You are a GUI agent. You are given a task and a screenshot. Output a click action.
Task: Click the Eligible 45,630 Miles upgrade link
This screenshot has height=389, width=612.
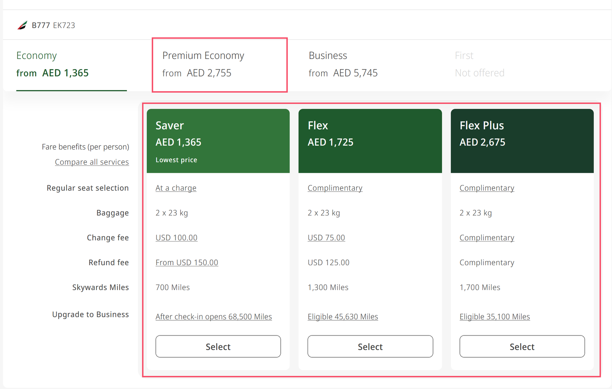343,317
